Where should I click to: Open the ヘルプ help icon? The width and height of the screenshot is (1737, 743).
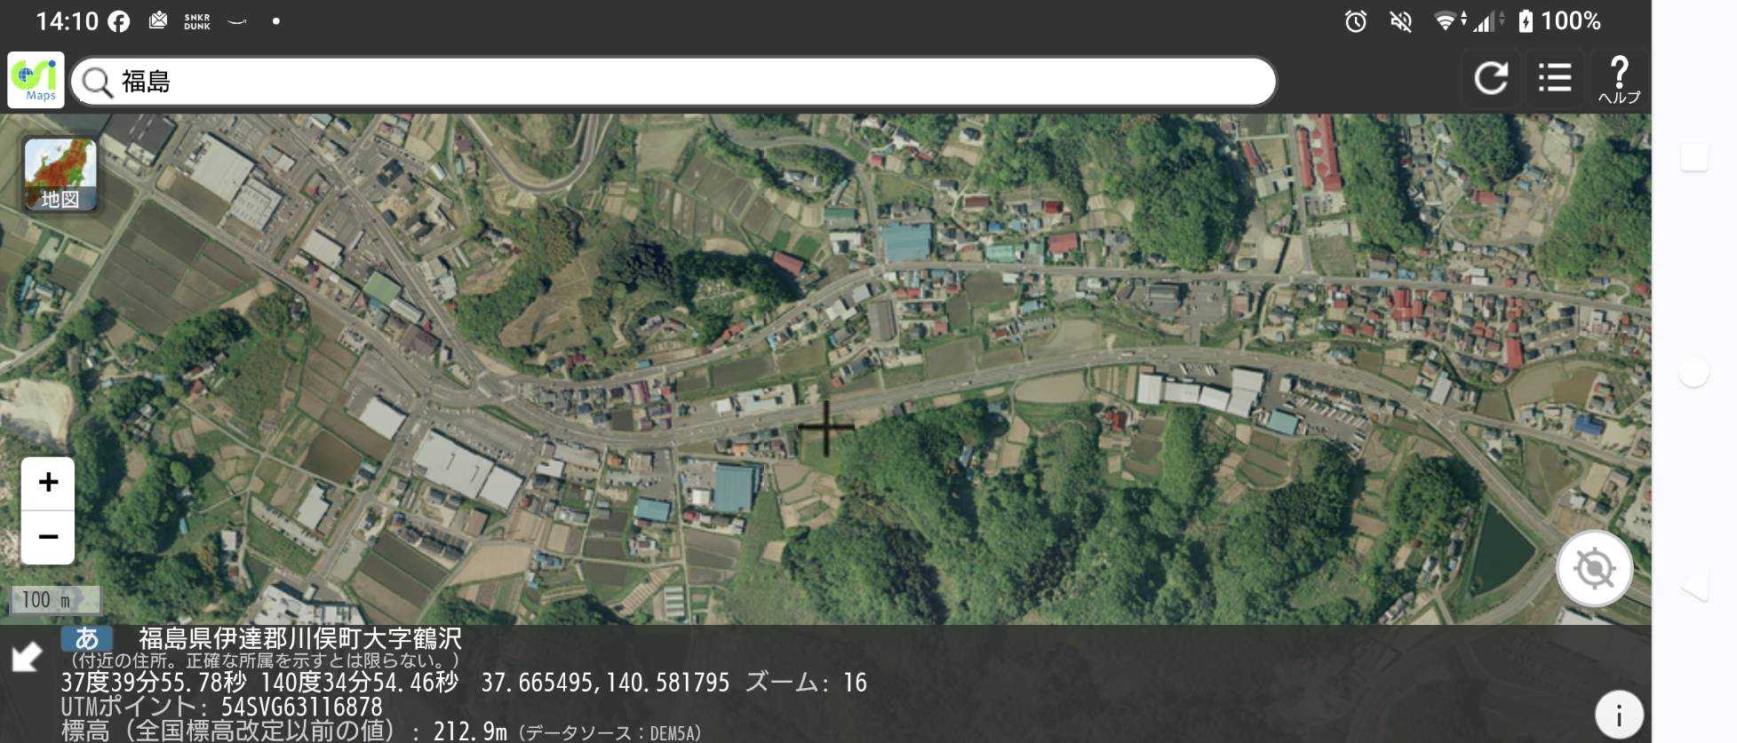(x=1619, y=79)
